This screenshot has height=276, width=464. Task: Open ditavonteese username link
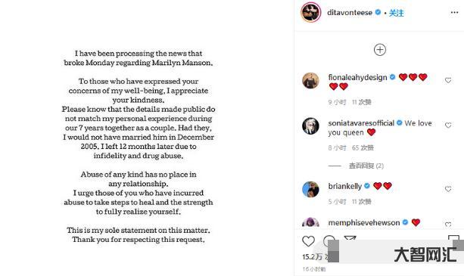350,13
